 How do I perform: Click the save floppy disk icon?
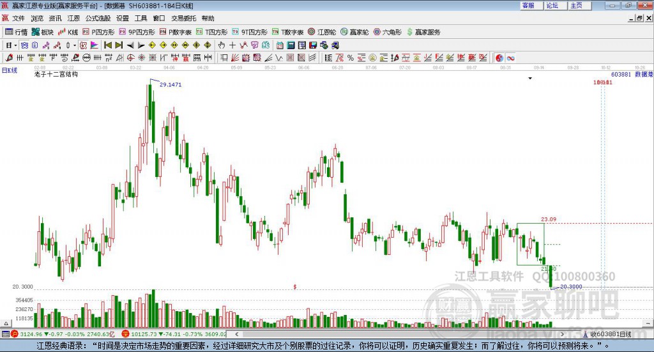click(313, 45)
